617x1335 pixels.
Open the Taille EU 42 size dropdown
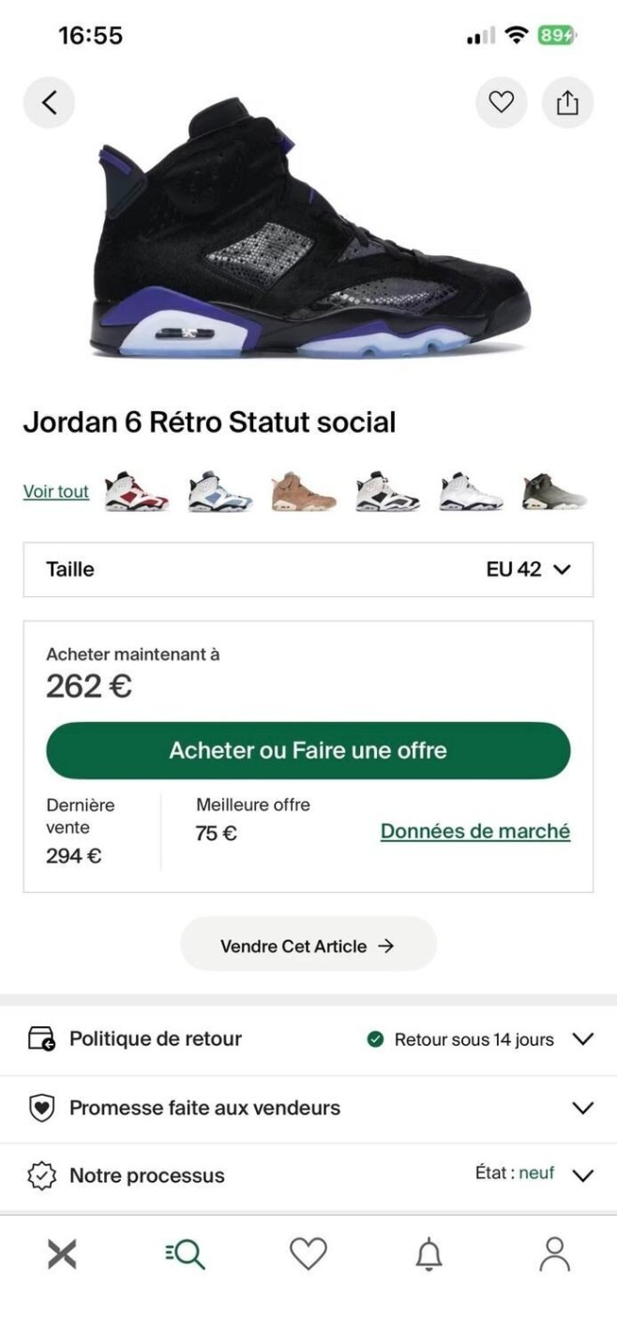(x=308, y=570)
